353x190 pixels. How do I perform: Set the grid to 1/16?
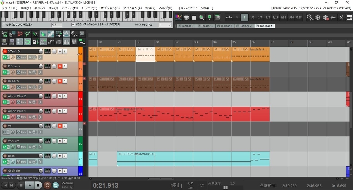coord(275,18)
